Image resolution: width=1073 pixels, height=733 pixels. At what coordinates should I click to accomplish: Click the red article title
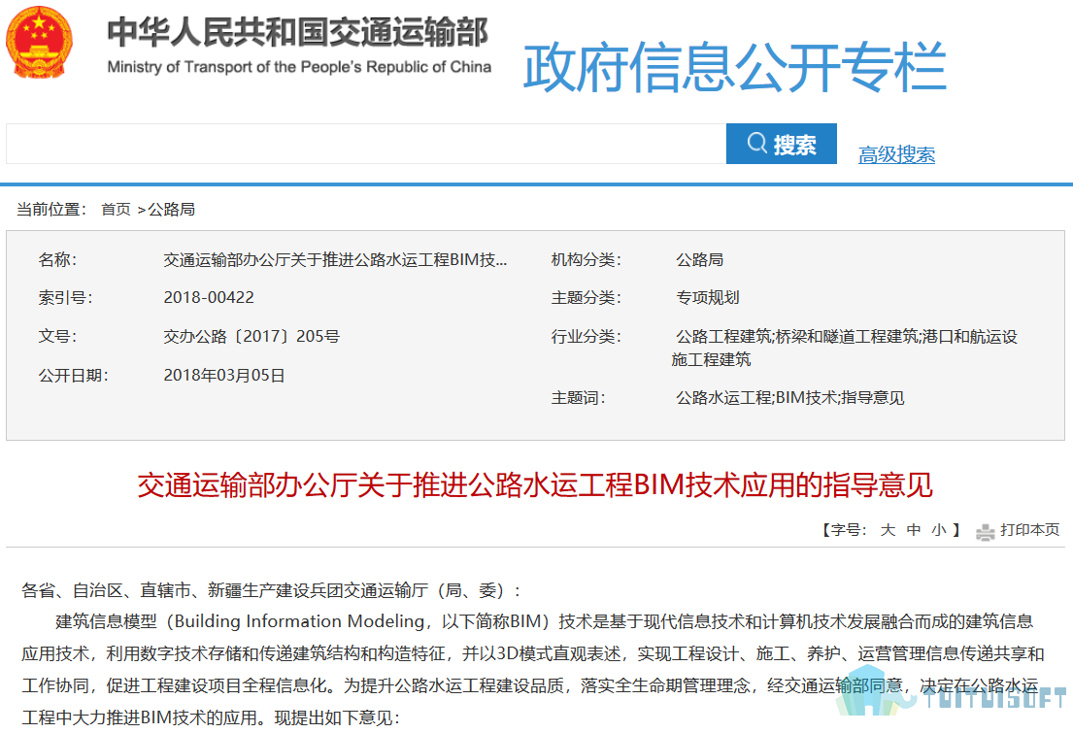(534, 485)
